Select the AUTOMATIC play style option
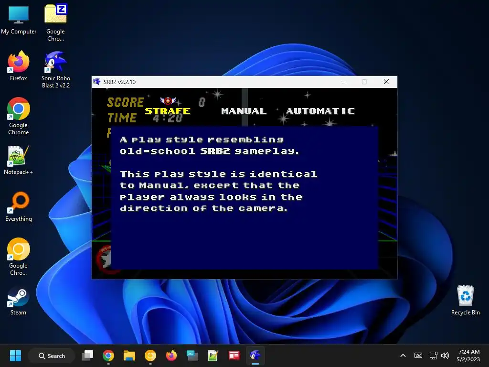The width and height of the screenshot is (489, 367). [320, 111]
